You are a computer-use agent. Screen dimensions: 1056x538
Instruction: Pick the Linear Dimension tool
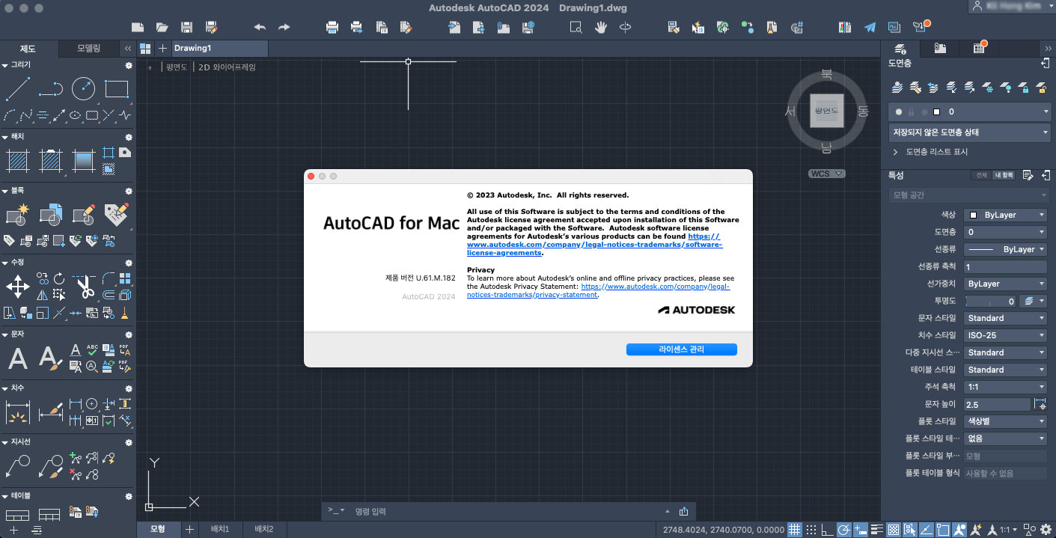[x=17, y=412]
